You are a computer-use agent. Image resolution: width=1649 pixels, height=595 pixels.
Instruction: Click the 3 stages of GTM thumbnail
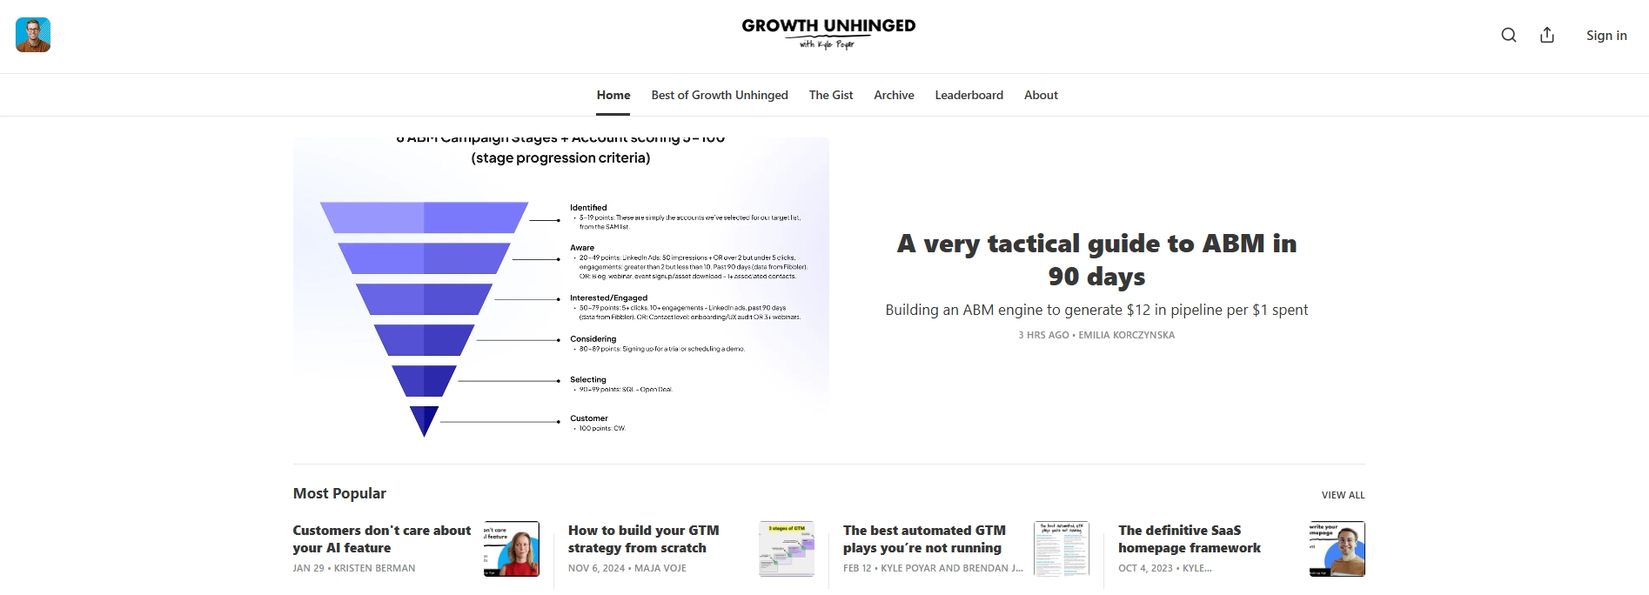click(x=787, y=549)
